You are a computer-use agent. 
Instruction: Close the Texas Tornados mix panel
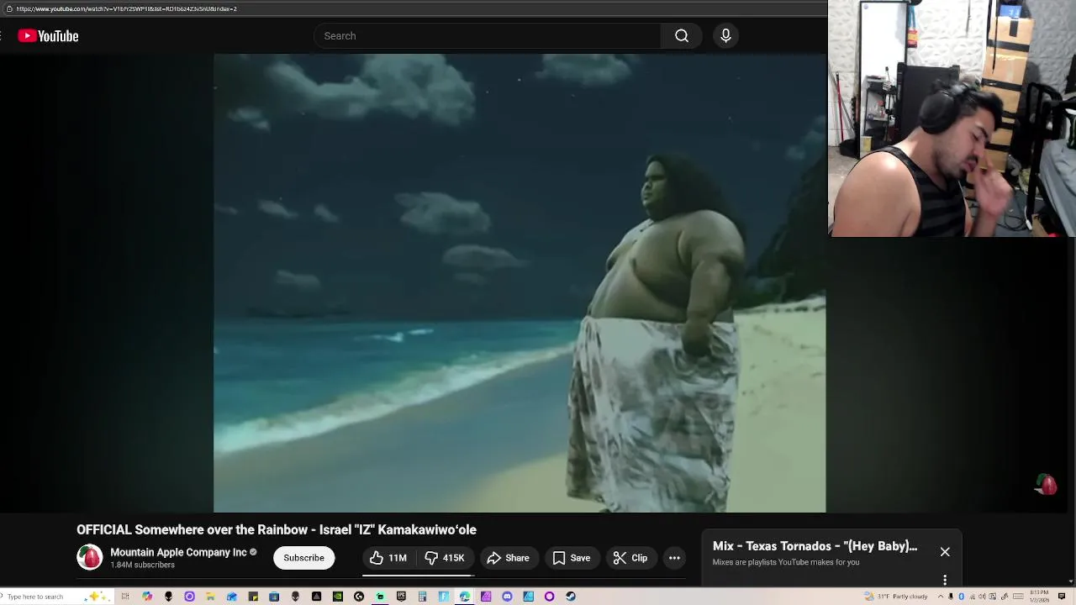point(945,552)
